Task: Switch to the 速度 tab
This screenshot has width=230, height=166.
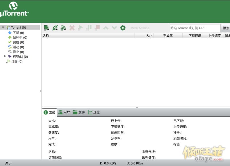Action: coord(94,112)
